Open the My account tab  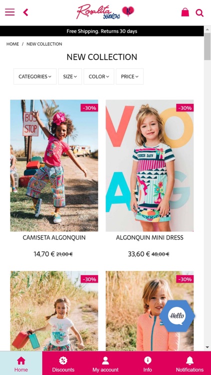105,363
